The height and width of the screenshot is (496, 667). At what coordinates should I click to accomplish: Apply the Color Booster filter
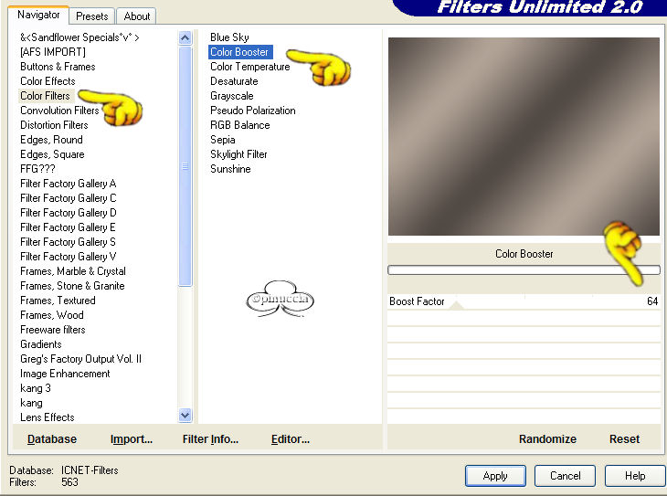click(x=495, y=476)
